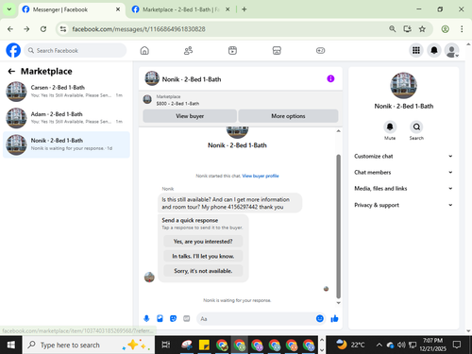The height and width of the screenshot is (354, 472).
Task: Open a new browser tab
Action: coord(244,9)
